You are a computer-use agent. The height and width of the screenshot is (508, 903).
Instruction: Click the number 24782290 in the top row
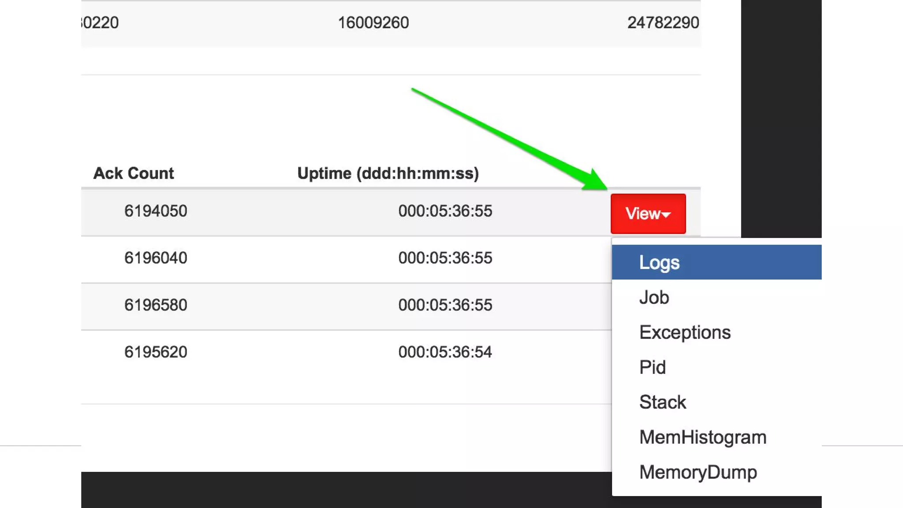pyautogui.click(x=663, y=22)
